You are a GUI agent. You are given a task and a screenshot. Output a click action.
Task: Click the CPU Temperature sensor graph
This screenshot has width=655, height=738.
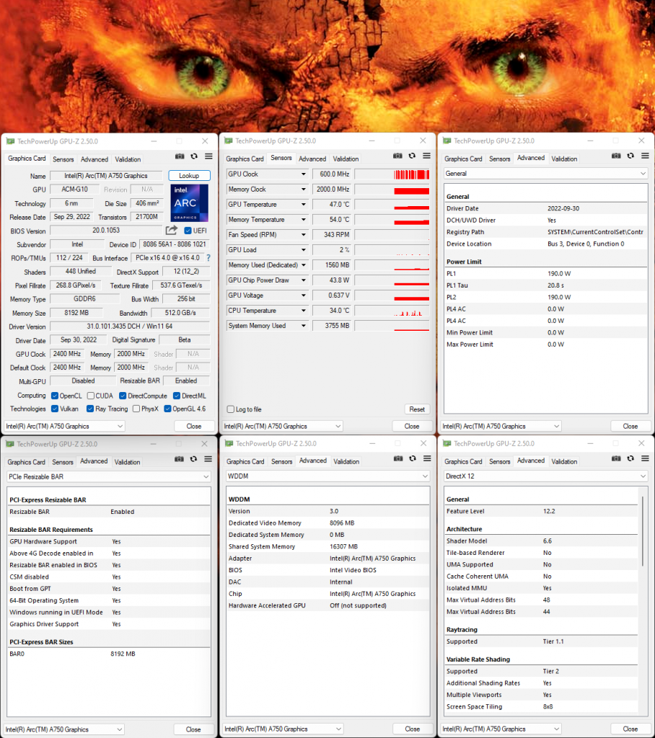[x=392, y=311]
